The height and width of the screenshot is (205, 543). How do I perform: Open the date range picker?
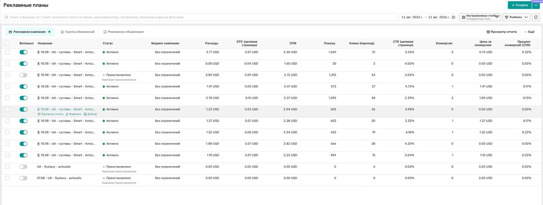[428, 17]
